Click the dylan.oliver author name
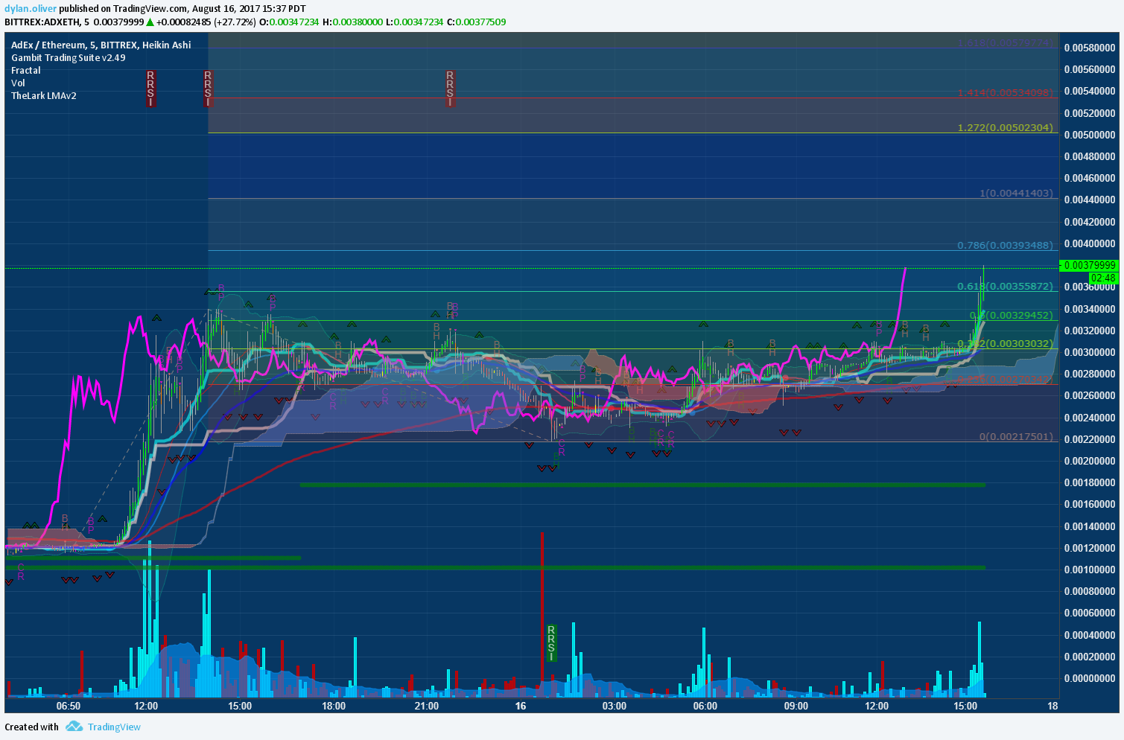The width and height of the screenshot is (1124, 740). [31, 8]
